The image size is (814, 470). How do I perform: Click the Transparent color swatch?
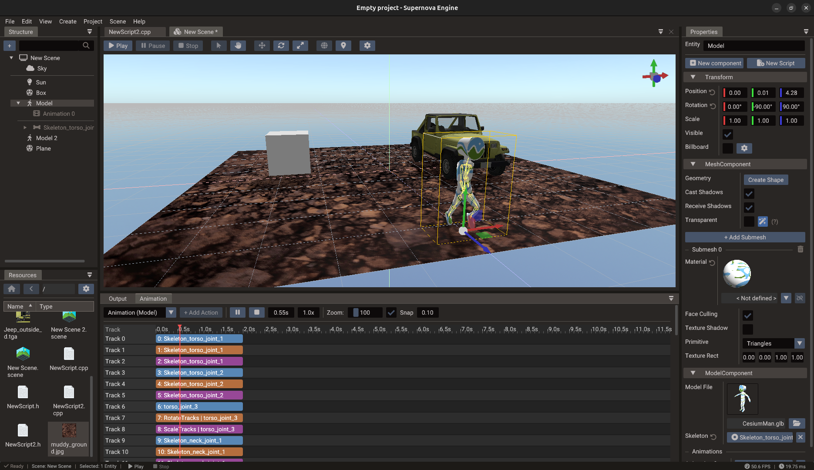point(749,222)
